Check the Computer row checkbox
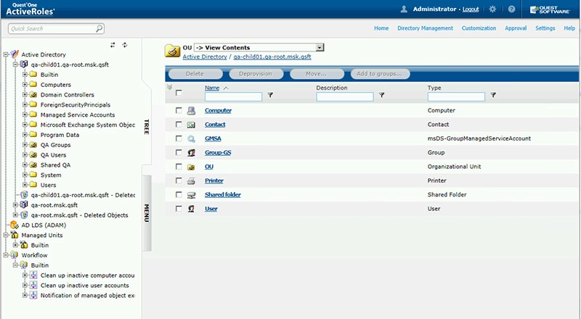 point(179,110)
